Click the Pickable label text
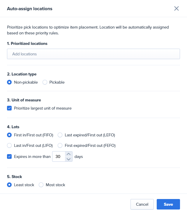Screen dimensions: 187x213 tap(57, 82)
